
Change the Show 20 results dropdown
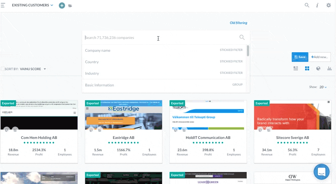point(323,87)
